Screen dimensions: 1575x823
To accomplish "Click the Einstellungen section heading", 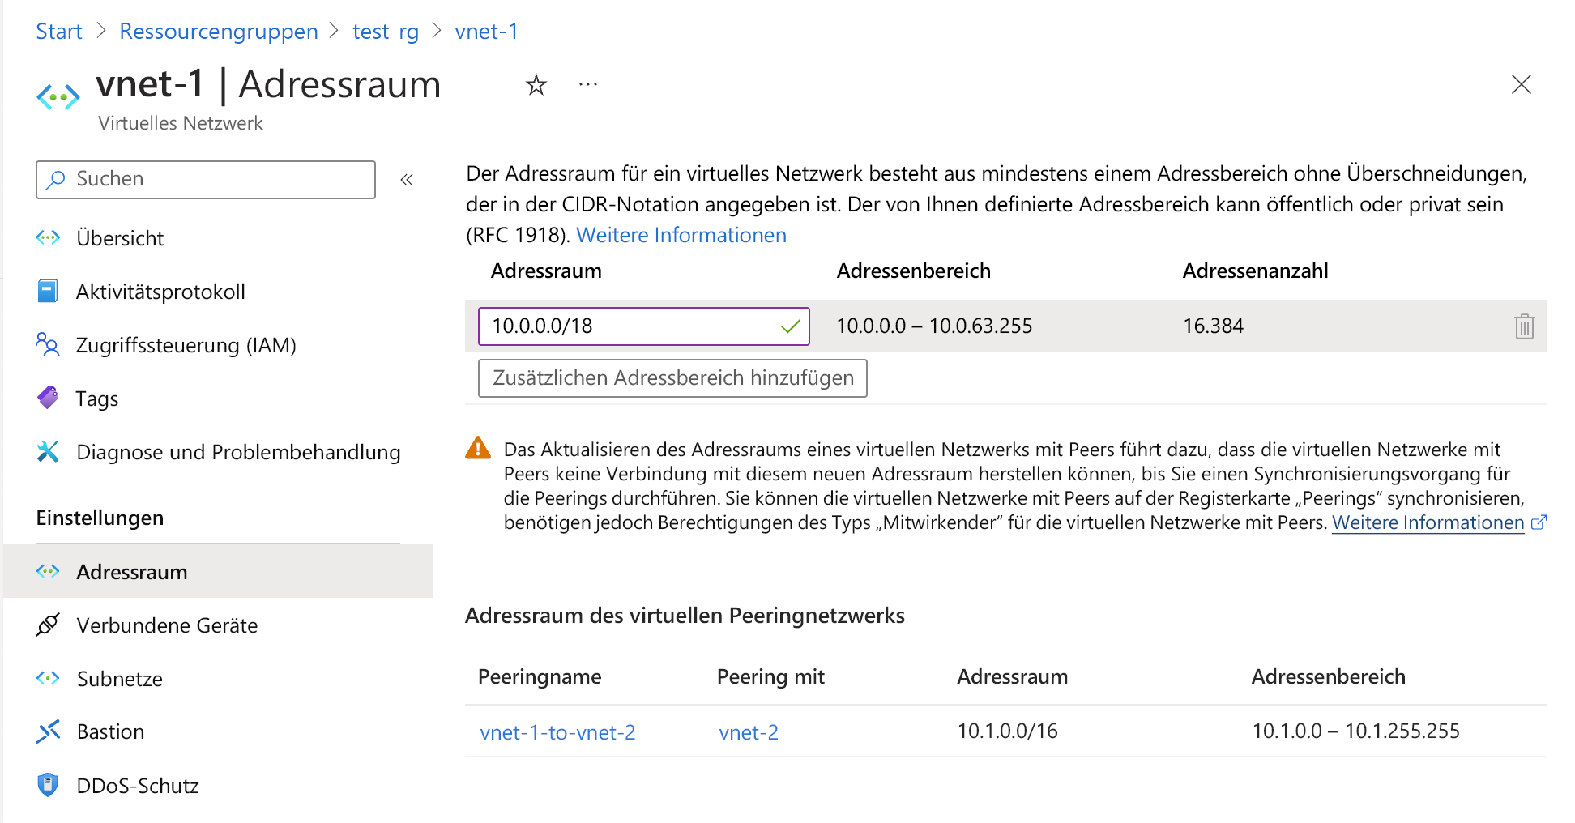I will pyautogui.click(x=100, y=518).
